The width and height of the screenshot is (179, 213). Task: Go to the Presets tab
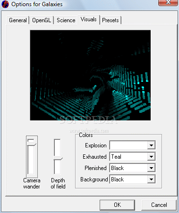(111, 20)
